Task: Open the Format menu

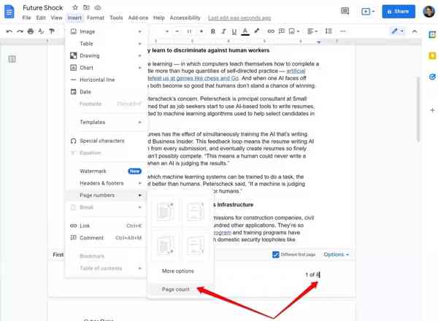Action: tap(96, 18)
